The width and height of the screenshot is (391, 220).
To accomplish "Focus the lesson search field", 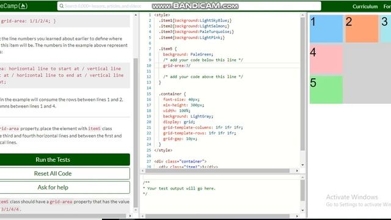I will tap(189, 6).
